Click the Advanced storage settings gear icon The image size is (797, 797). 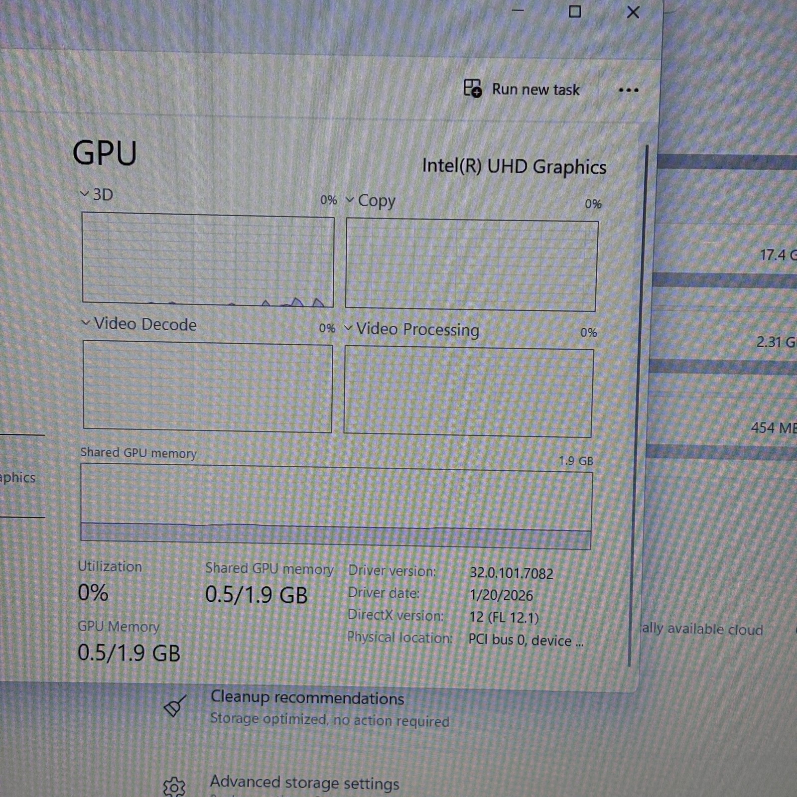coord(174,787)
